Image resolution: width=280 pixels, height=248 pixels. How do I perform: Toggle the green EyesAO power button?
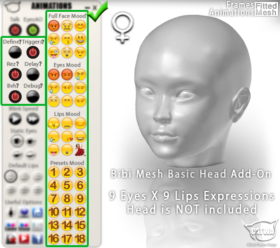pyautogui.click(x=33, y=30)
